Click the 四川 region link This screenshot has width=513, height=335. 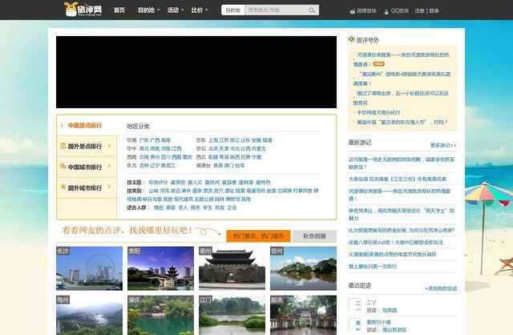pyautogui.click(x=165, y=157)
